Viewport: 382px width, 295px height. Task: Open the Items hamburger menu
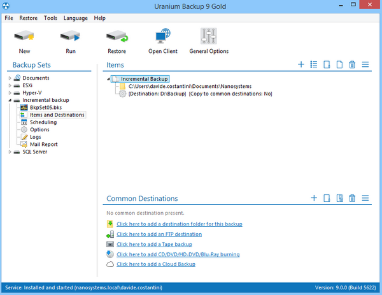(x=365, y=64)
